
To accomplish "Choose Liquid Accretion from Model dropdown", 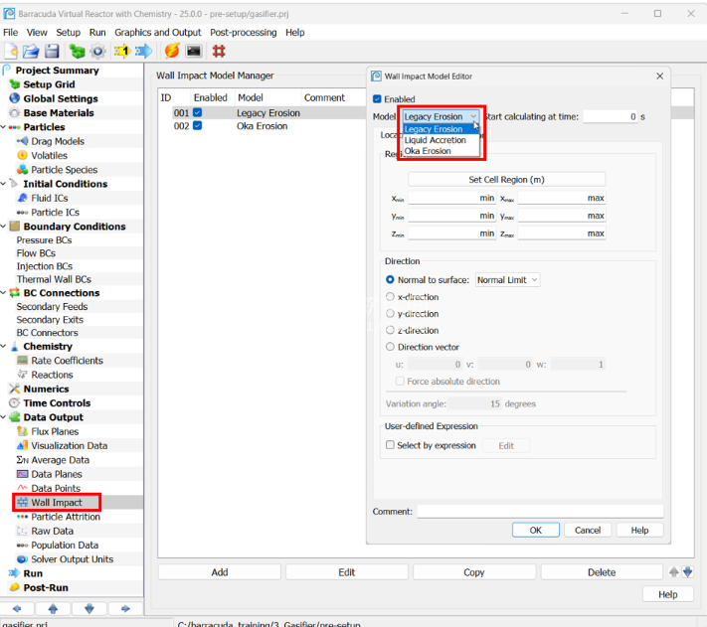I will tap(435, 140).
